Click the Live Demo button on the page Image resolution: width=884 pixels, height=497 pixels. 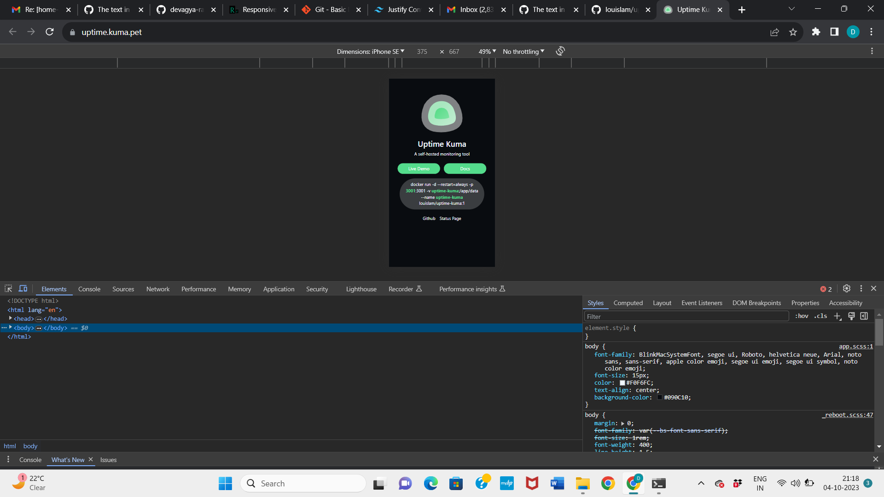pos(419,168)
